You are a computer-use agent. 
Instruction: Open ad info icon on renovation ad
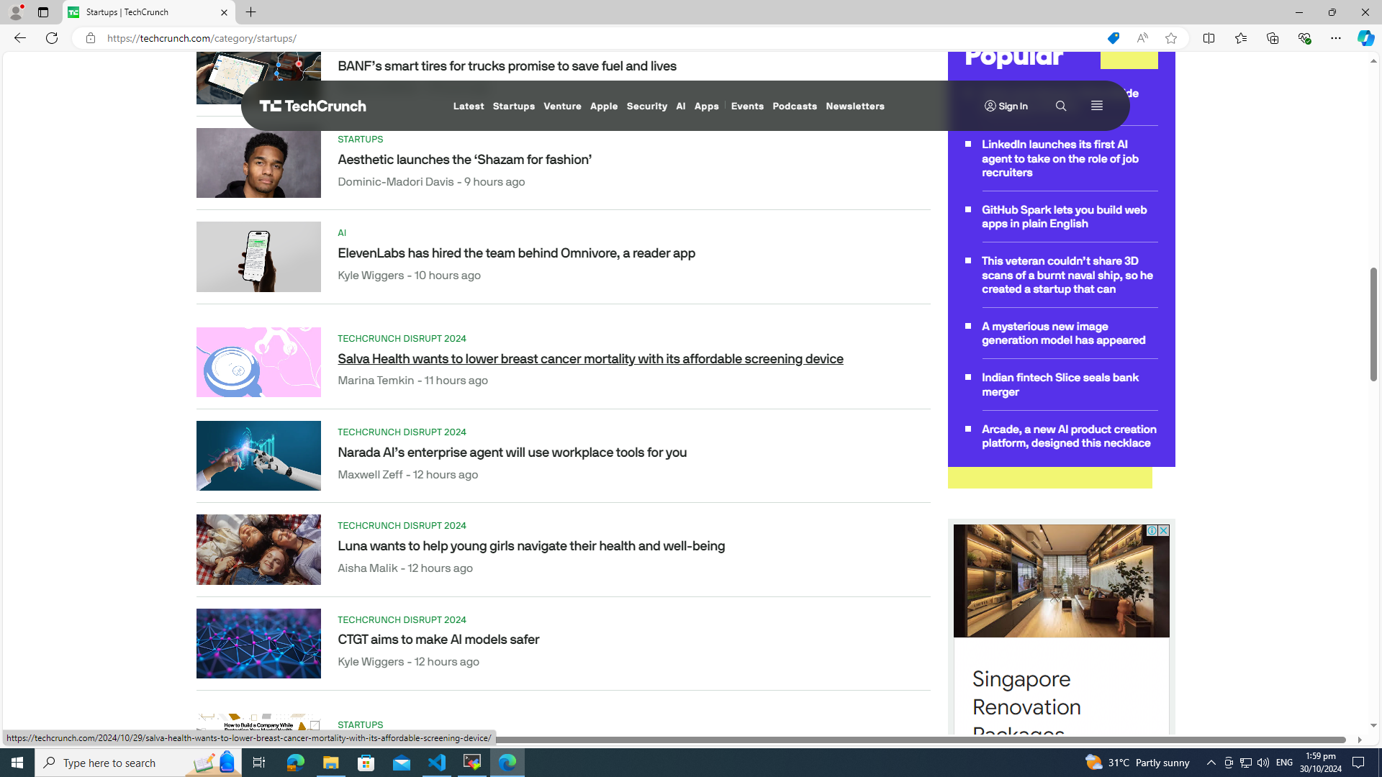(x=1152, y=530)
